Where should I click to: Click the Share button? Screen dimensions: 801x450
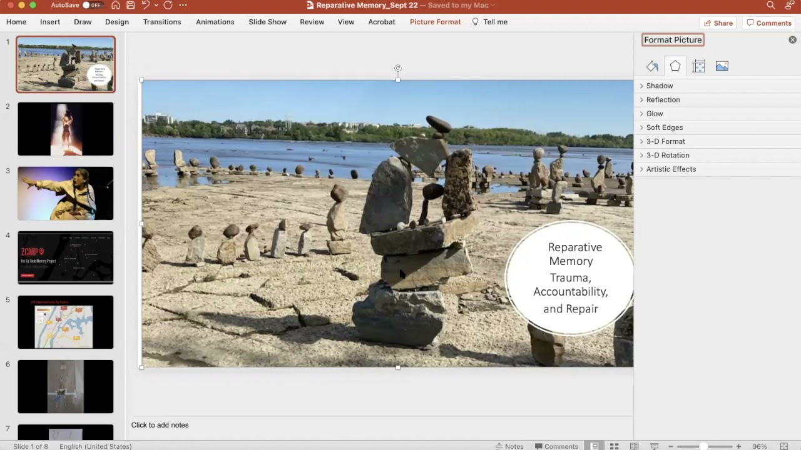point(718,23)
